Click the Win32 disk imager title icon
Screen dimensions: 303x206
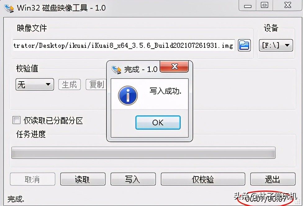tap(9, 8)
